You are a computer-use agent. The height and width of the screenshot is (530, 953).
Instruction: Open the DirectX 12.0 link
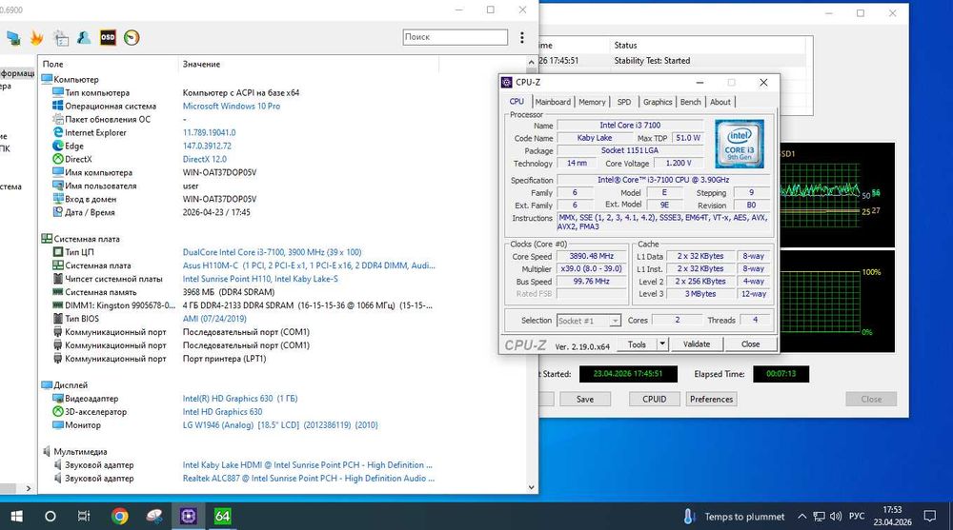(x=204, y=159)
